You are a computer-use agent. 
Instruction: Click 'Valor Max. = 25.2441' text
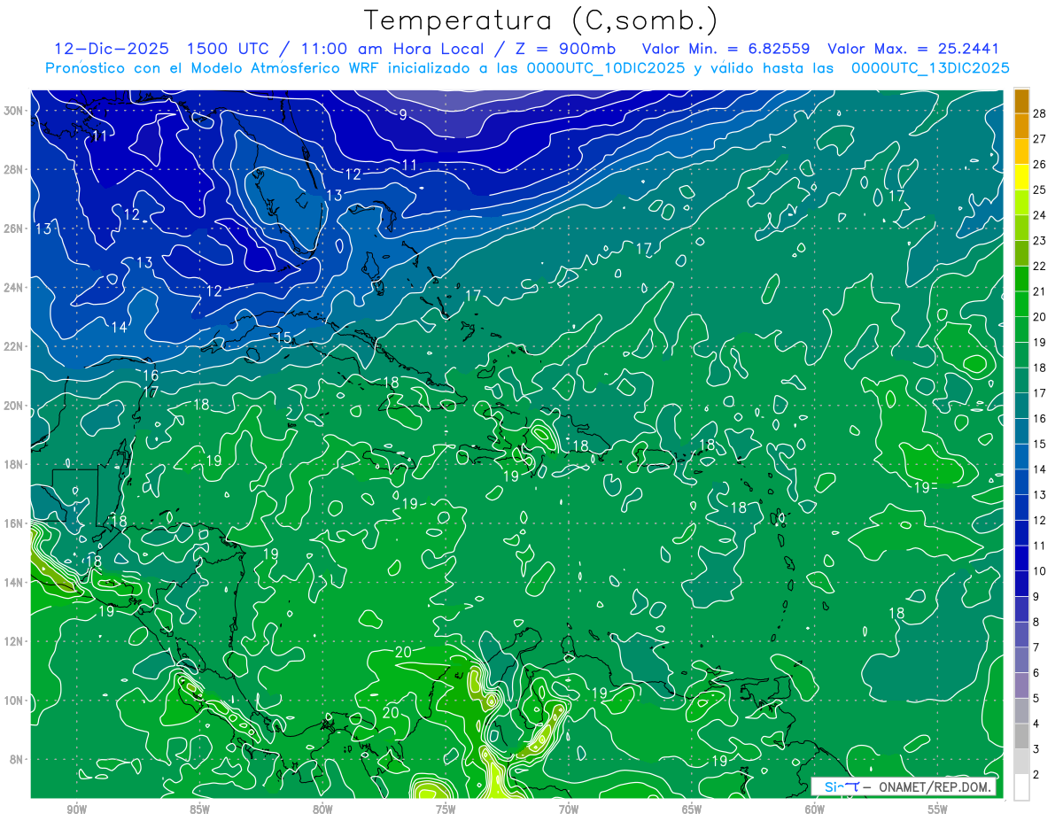[x=913, y=49]
